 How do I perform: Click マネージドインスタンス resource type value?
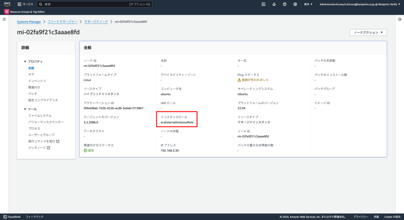pos(254,122)
